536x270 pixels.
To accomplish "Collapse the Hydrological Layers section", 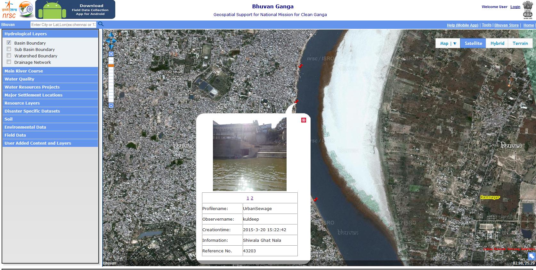I will pyautogui.click(x=50, y=34).
